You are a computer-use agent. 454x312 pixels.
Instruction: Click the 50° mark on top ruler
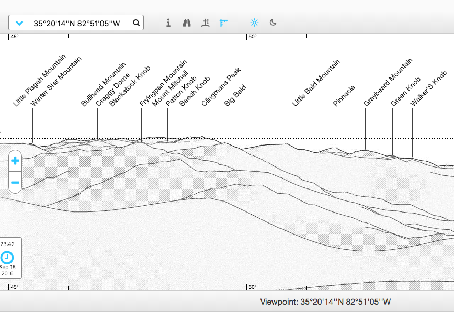[x=252, y=37]
